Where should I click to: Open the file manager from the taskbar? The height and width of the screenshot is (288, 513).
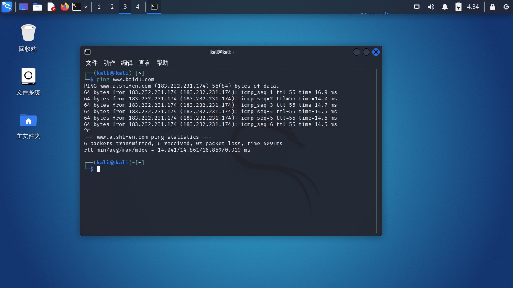pyautogui.click(x=37, y=6)
